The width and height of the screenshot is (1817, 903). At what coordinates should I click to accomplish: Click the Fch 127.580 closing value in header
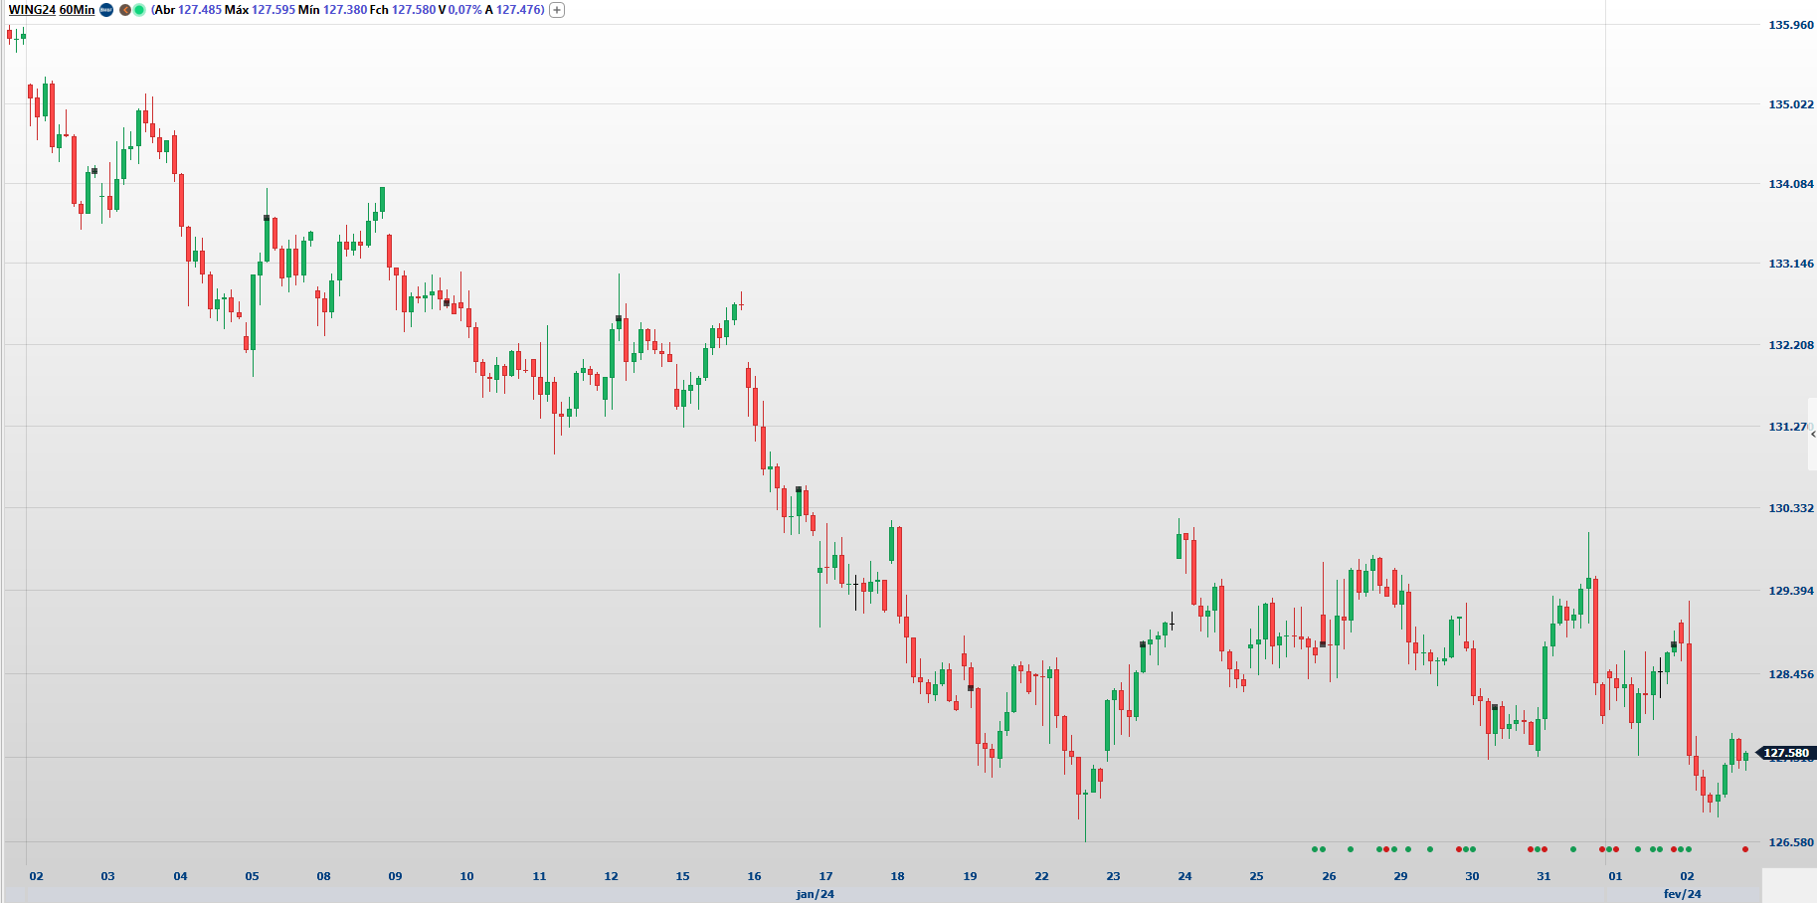click(403, 10)
